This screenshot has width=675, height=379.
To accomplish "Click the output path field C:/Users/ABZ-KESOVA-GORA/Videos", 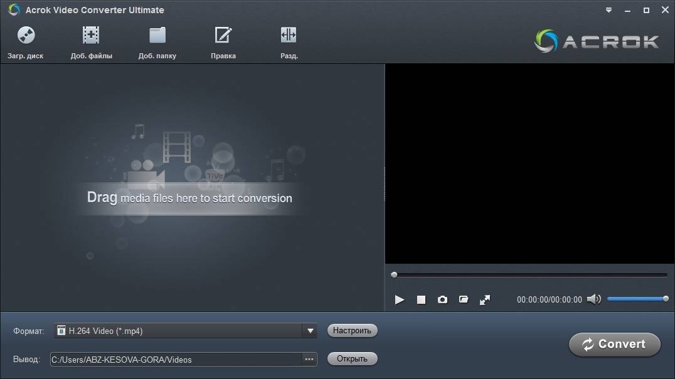I will click(176, 359).
